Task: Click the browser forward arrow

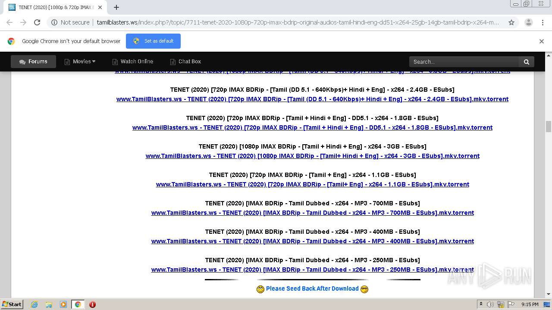Action: (23, 22)
